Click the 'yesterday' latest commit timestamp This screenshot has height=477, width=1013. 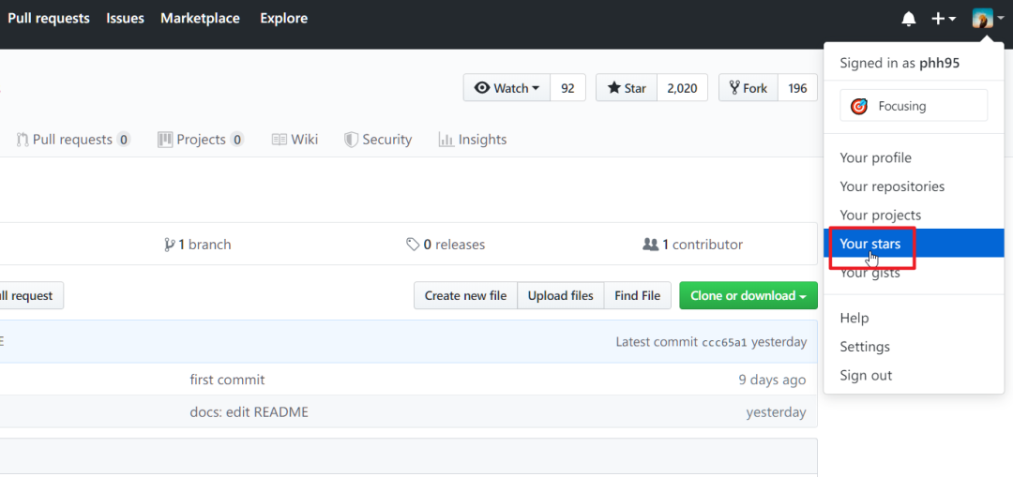coord(779,342)
